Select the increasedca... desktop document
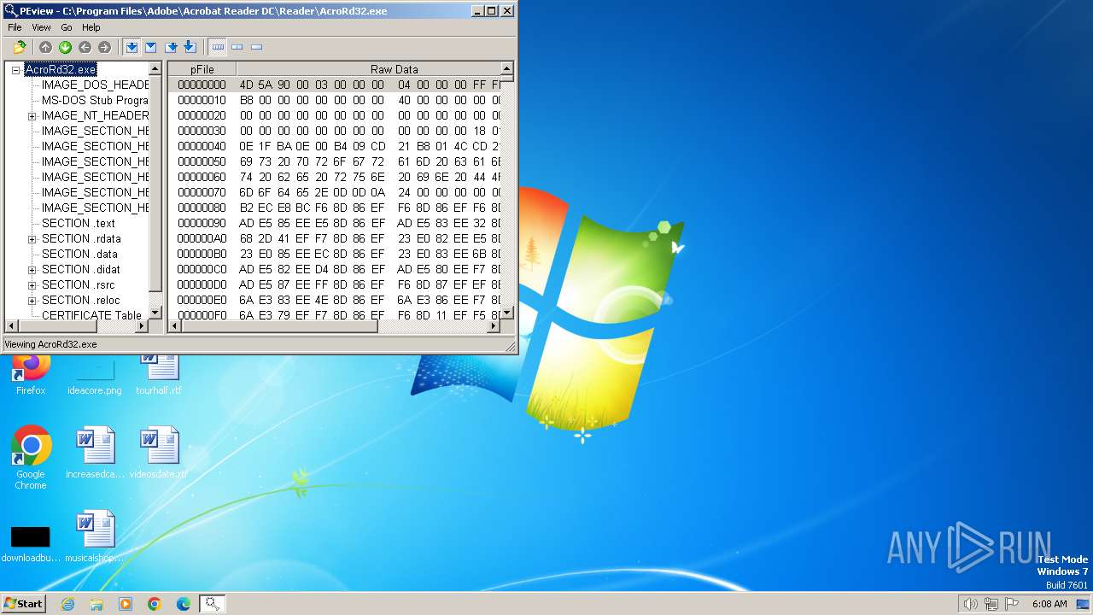The height and width of the screenshot is (615, 1093). pyautogui.click(x=95, y=453)
